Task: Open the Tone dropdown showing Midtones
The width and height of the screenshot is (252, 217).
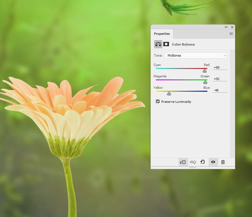Action: (x=196, y=55)
